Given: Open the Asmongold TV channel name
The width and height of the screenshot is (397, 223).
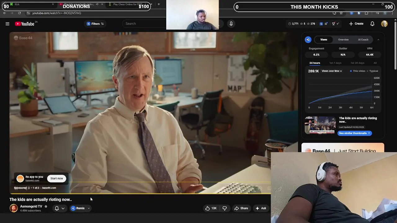Looking at the screenshot, I should coord(31,207).
